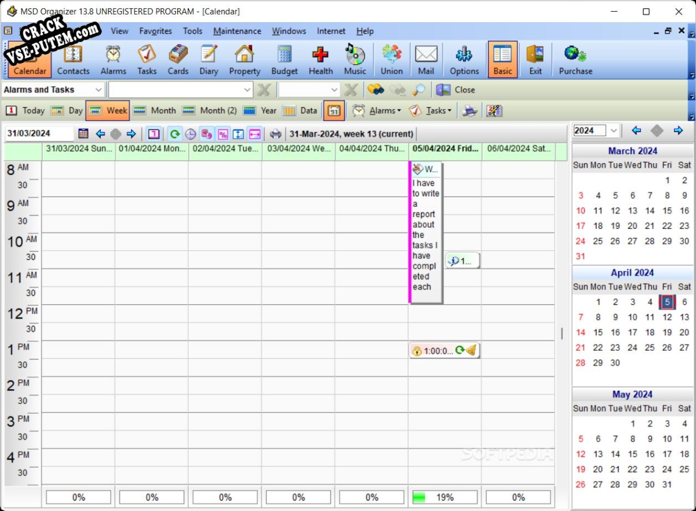The height and width of the screenshot is (511, 696).
Task: Open the Health module
Action: [320, 59]
